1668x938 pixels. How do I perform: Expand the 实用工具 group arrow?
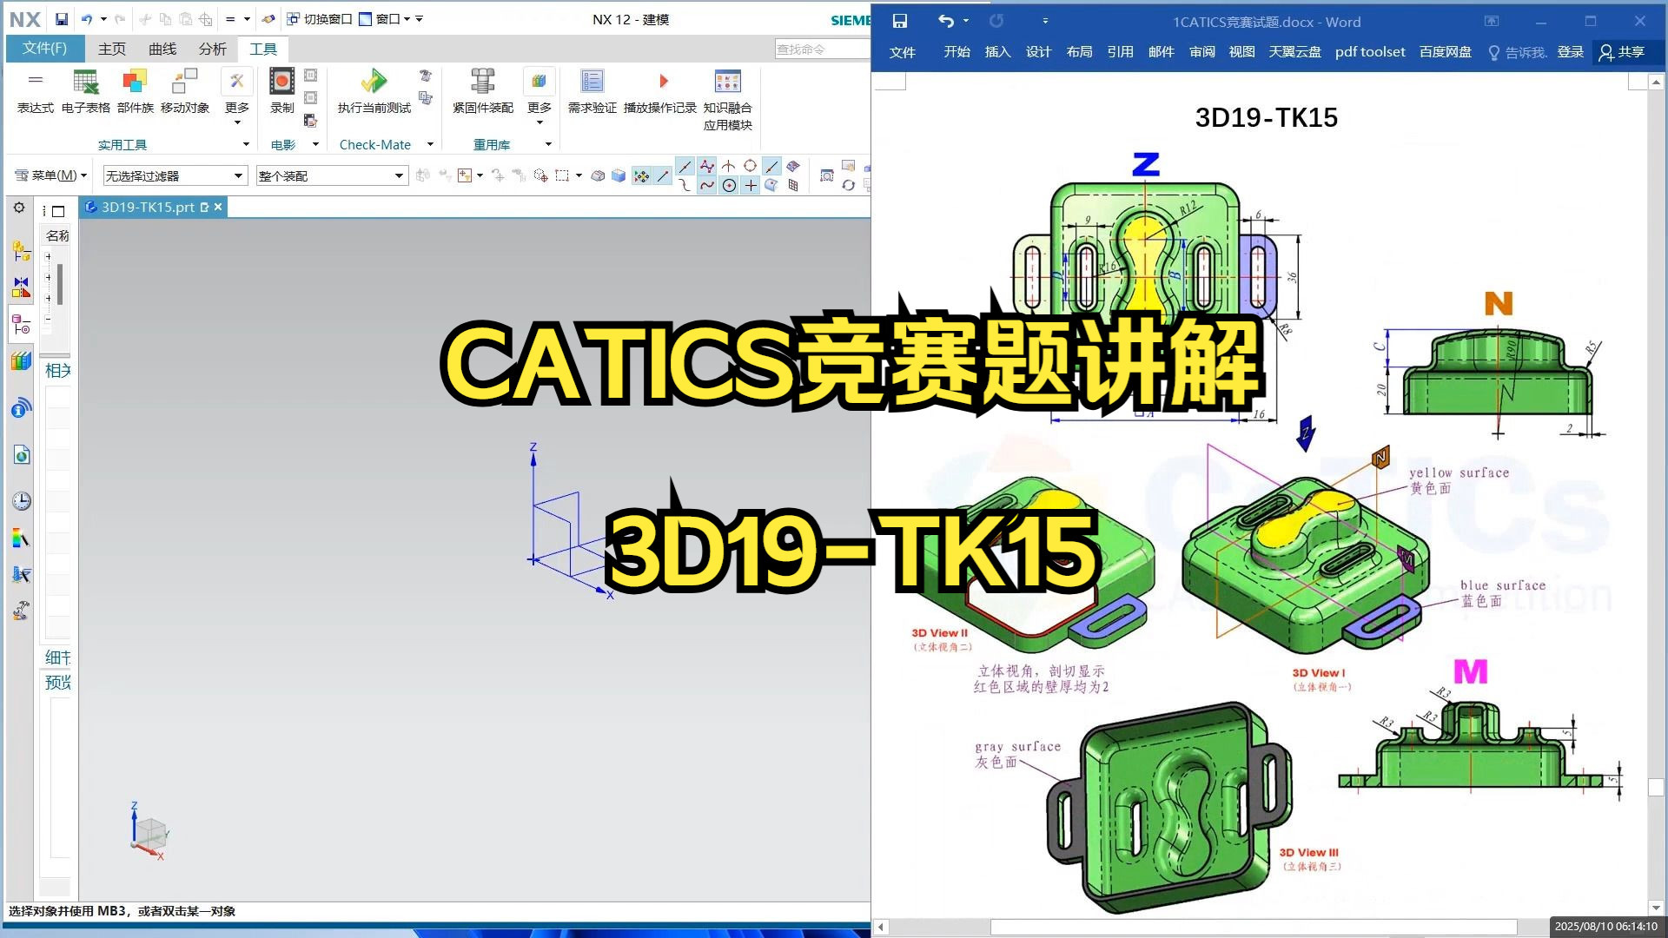tap(246, 145)
